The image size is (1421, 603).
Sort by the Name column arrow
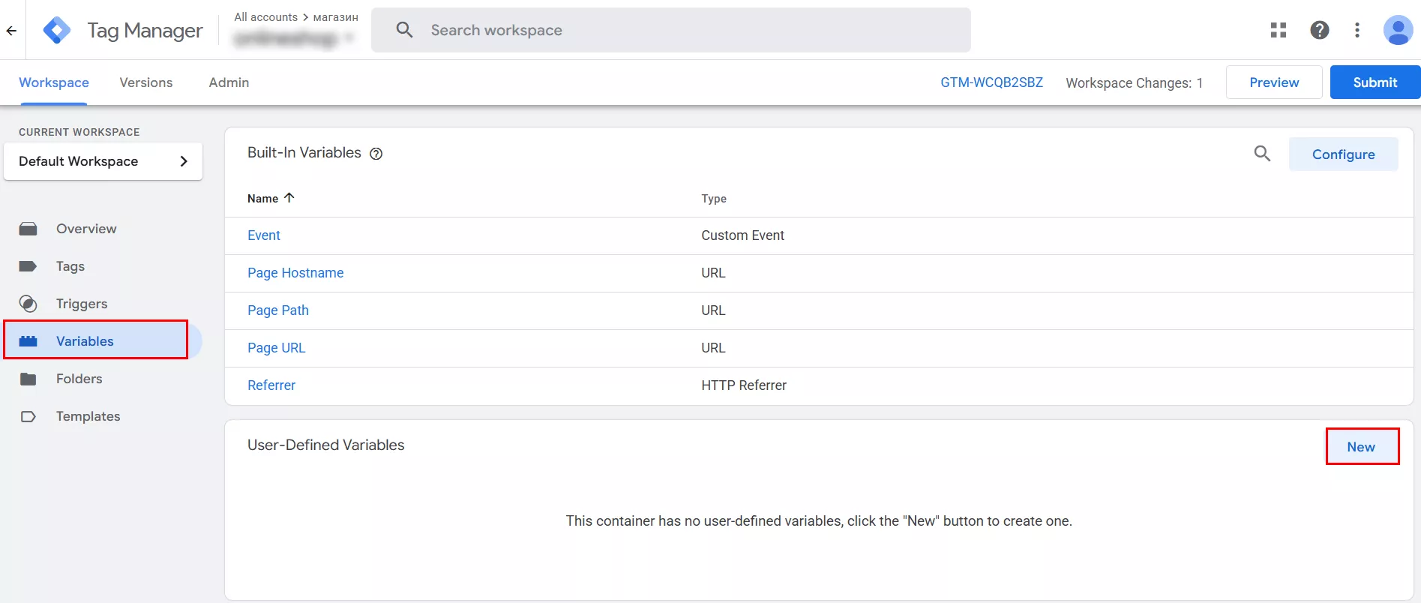click(x=289, y=198)
